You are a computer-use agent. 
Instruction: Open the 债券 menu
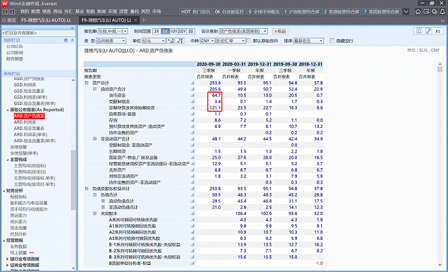47,12
